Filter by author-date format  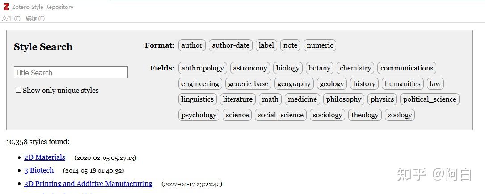click(x=231, y=45)
